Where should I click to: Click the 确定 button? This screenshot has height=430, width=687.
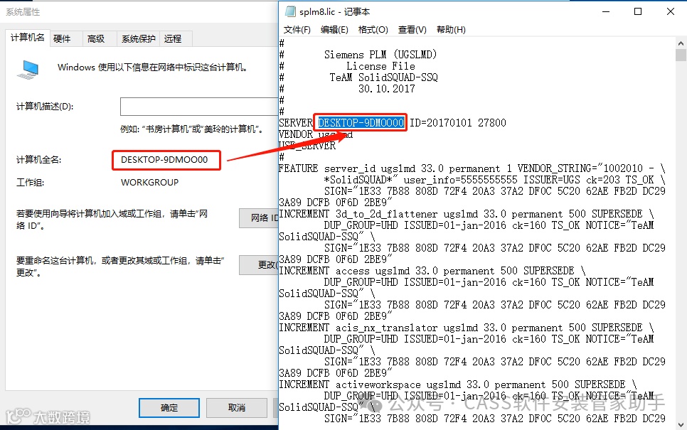coord(169,408)
